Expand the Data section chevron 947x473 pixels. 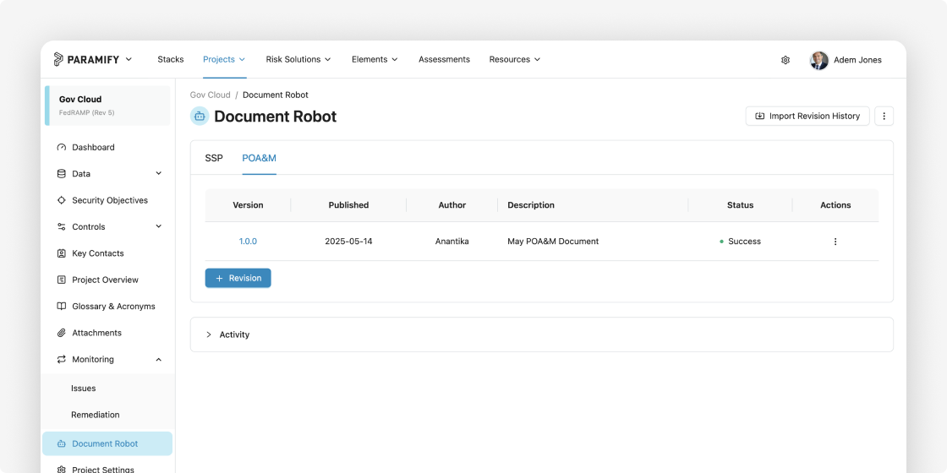click(159, 173)
